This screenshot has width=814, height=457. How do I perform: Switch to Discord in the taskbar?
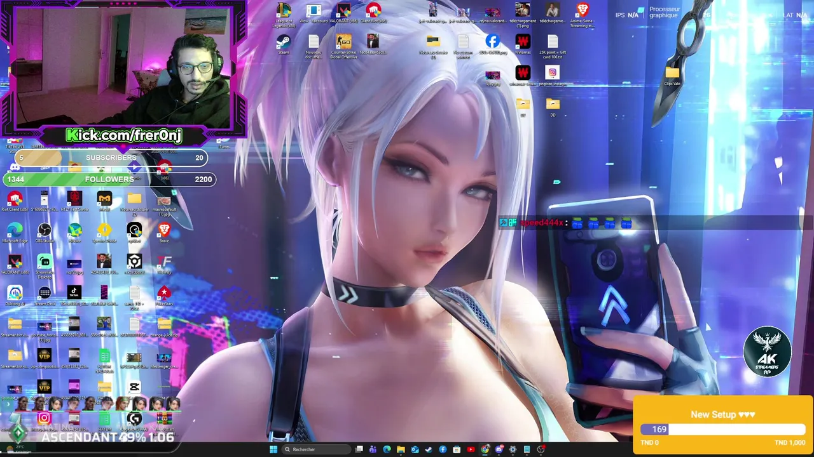click(499, 449)
